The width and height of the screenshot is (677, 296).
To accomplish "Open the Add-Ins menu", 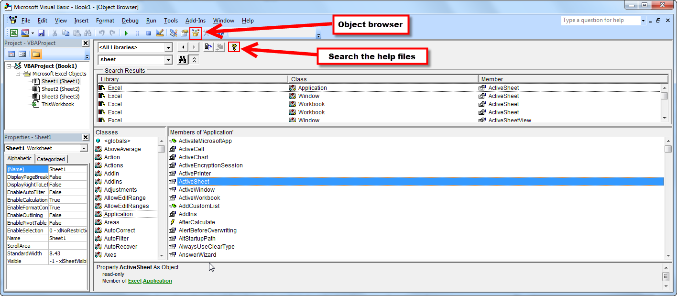I will coord(196,21).
